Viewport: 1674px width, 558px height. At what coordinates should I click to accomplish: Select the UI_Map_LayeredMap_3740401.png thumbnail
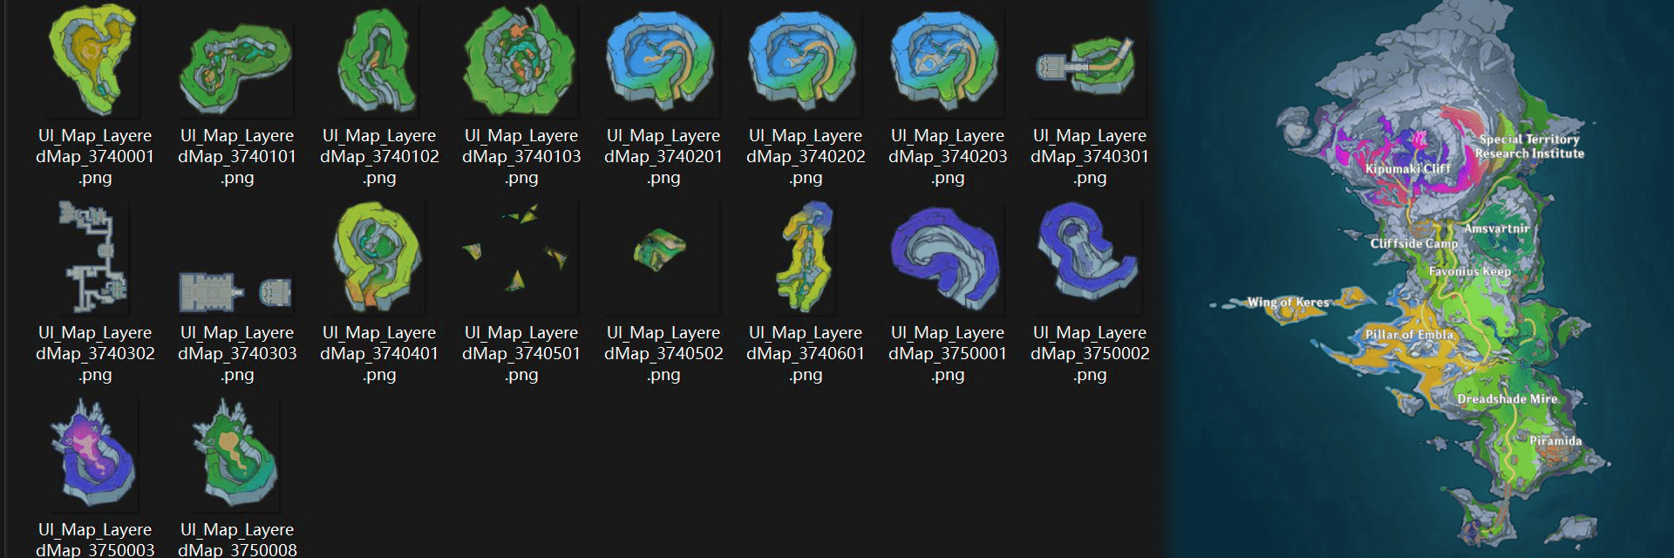pyautogui.click(x=379, y=259)
